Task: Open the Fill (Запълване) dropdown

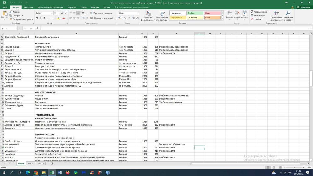Action: point(258,15)
